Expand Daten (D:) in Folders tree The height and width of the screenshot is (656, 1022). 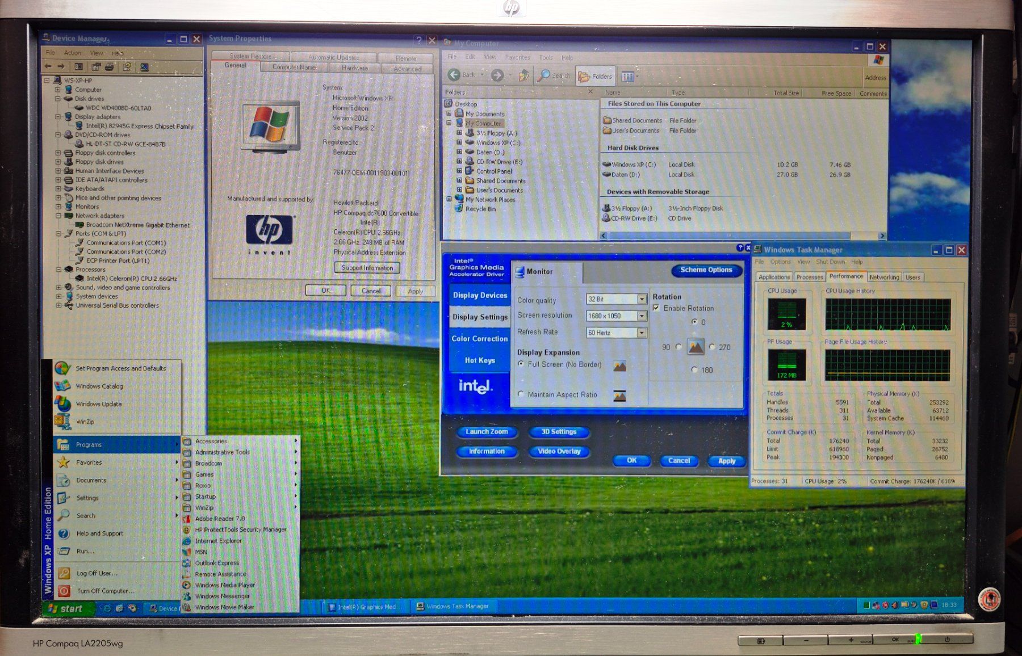click(459, 152)
